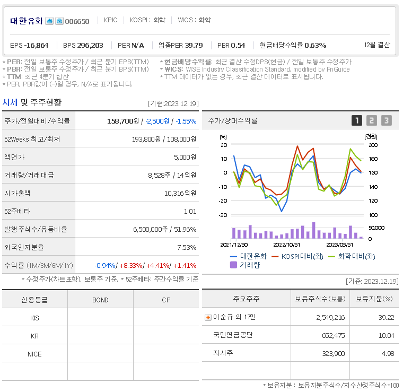Click the home icon beside 대한유화
This screenshot has width=403, height=392.
[x=49, y=21]
